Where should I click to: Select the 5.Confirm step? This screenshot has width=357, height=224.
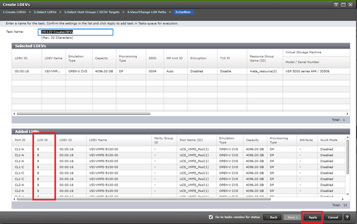(x=184, y=12)
